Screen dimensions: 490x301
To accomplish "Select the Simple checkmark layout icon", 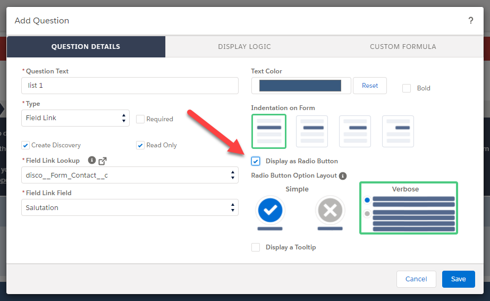I will 270,210.
